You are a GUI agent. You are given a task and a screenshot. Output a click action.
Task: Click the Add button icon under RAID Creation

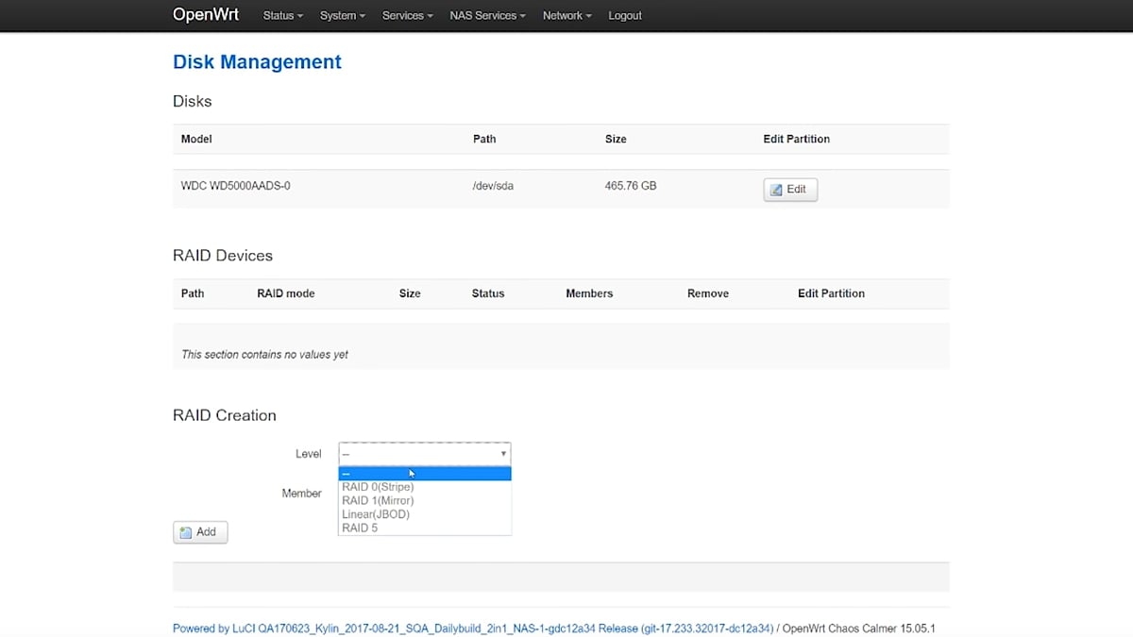coord(186,532)
